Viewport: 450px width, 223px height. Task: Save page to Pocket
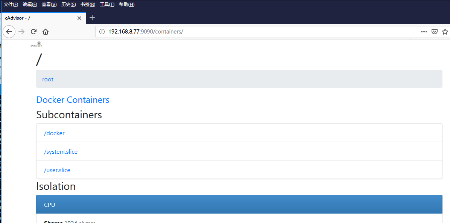[435, 32]
